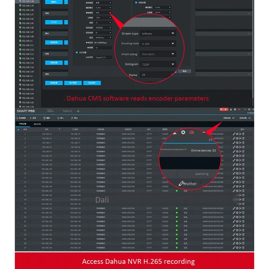Click the SMART PSS logo text
Viewport: 269px width, 269px height.
click(26, 111)
